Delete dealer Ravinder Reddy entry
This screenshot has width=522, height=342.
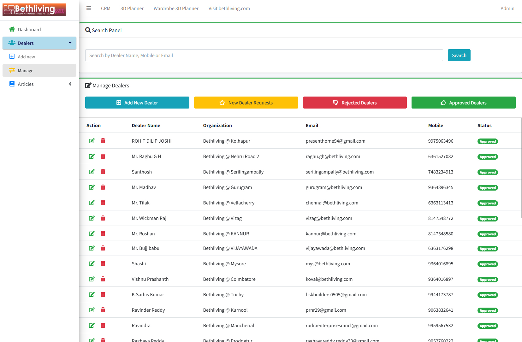coord(103,310)
